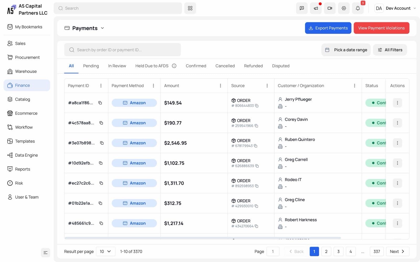Image resolution: width=420 pixels, height=262 pixels.
Task: Show info about Held Due to AFDS
Action: pyautogui.click(x=174, y=66)
